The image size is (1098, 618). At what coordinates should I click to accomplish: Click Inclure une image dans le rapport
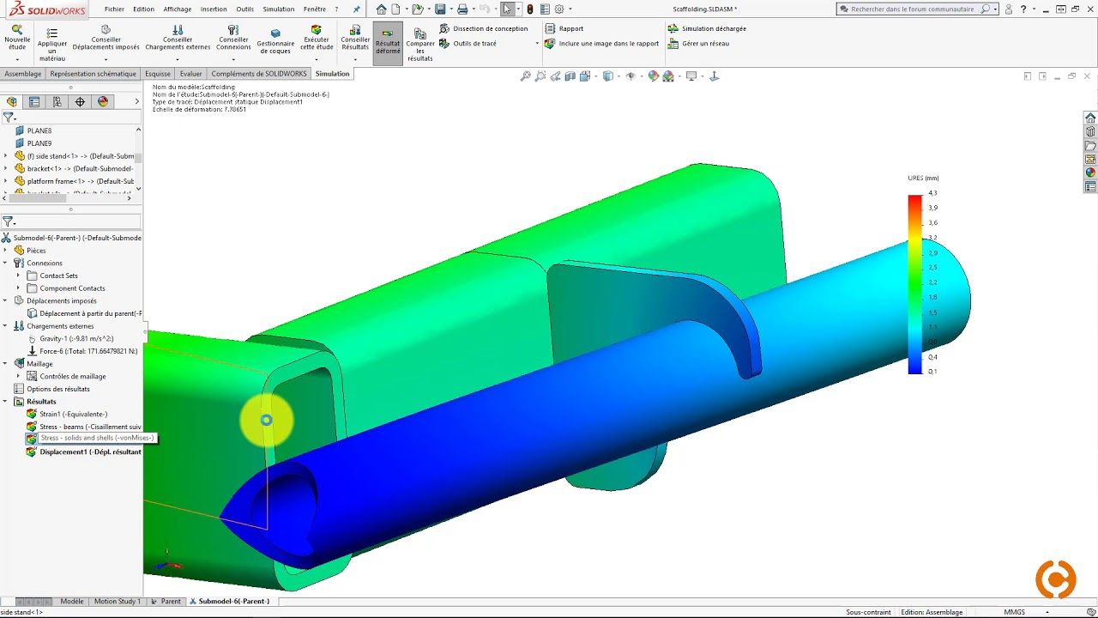coord(602,43)
